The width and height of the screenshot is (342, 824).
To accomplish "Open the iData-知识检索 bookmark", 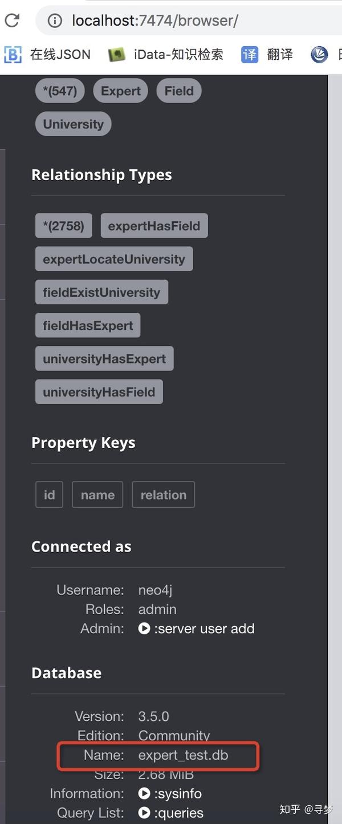I will [x=166, y=54].
